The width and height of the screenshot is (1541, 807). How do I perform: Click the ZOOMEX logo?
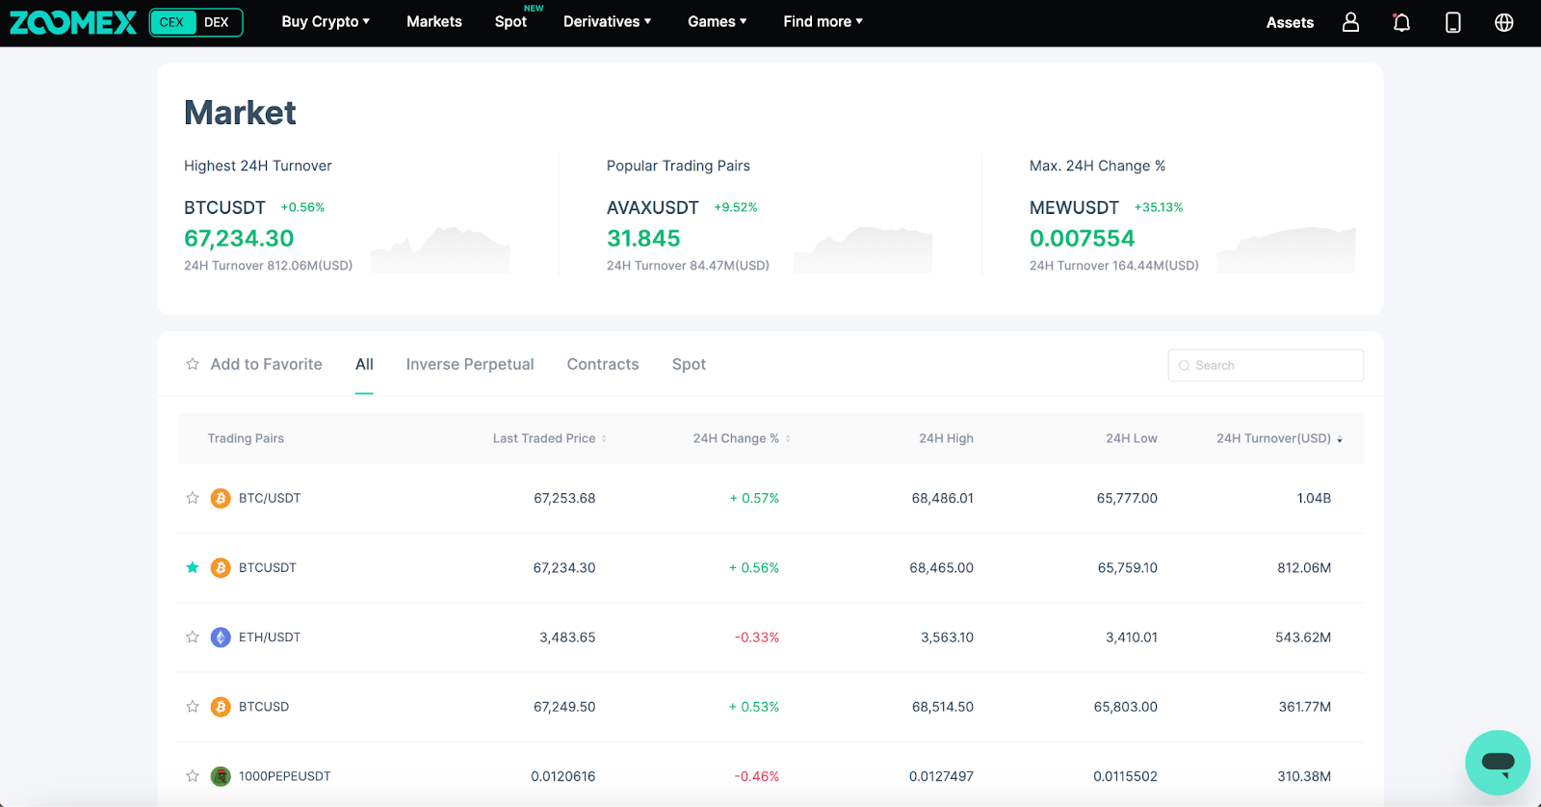pos(73,22)
